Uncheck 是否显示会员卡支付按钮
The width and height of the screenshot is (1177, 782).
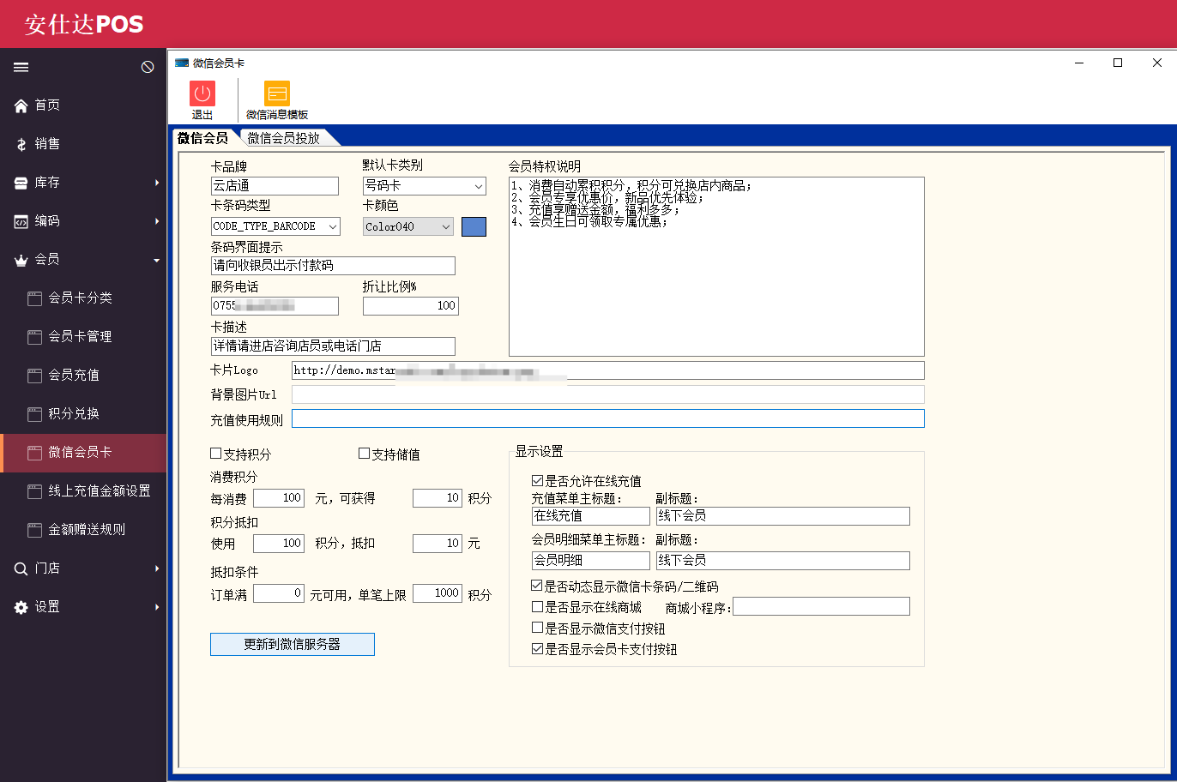(x=537, y=649)
